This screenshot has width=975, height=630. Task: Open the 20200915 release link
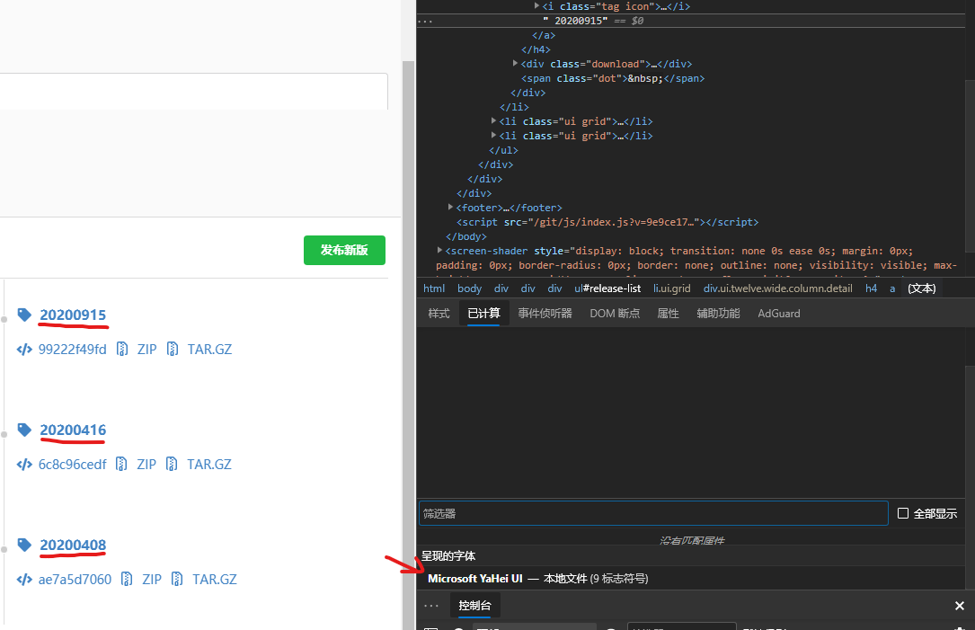point(73,315)
